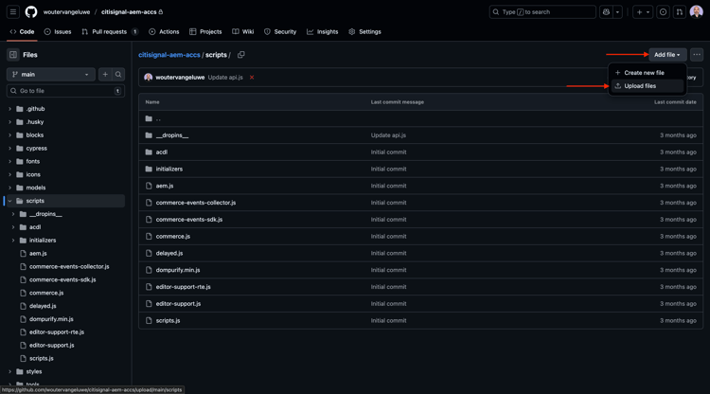Expand the models folder in tree
This screenshot has width=710, height=394.
point(10,188)
